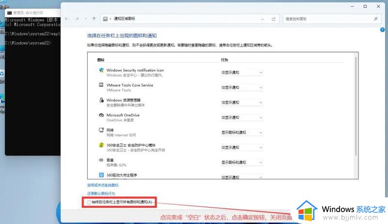
Task: Click the back navigation arrow
Action: click(67, 19)
